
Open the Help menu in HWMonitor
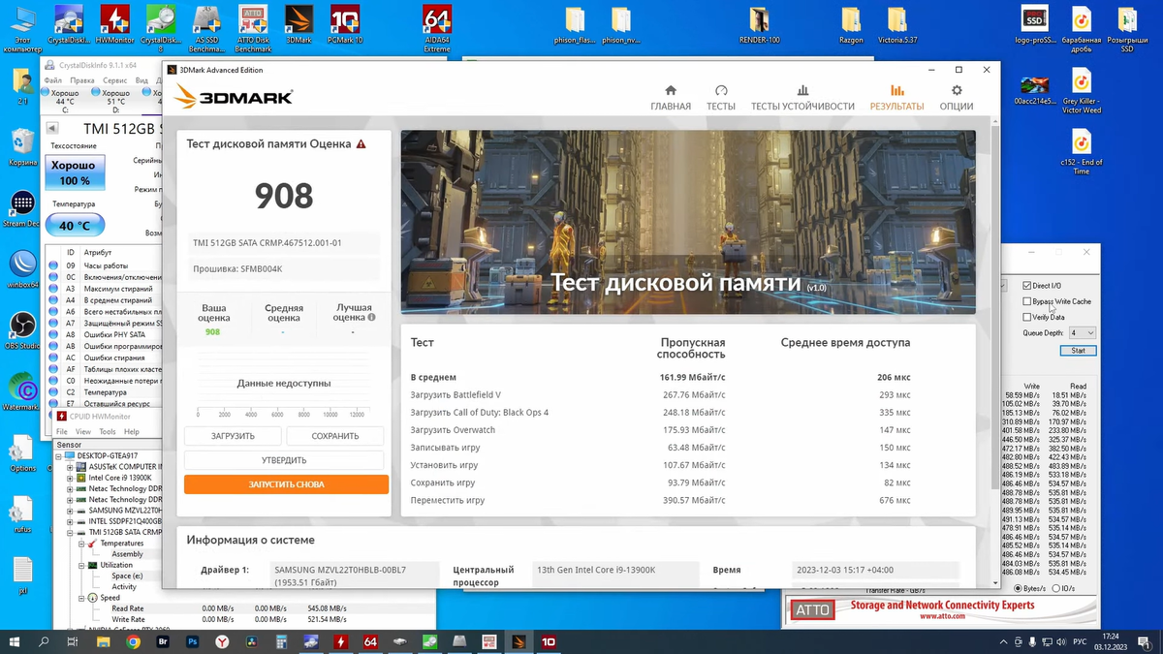click(131, 431)
